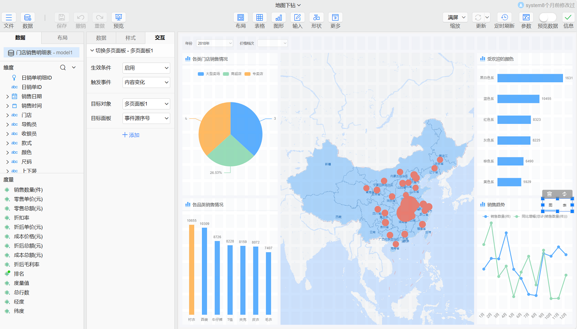
Task: Open 预览 preview mode
Action: pyautogui.click(x=119, y=17)
